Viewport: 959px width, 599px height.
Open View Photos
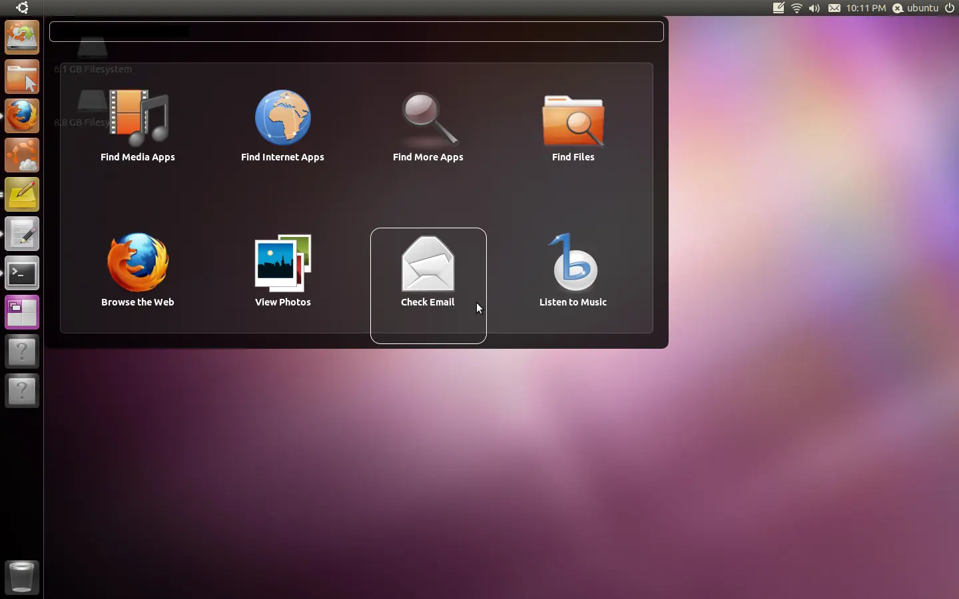(x=283, y=270)
